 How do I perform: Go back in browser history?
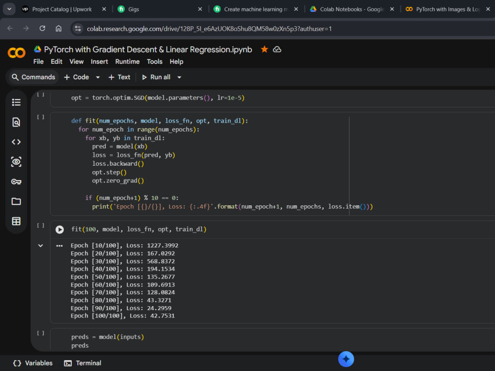tap(10, 28)
